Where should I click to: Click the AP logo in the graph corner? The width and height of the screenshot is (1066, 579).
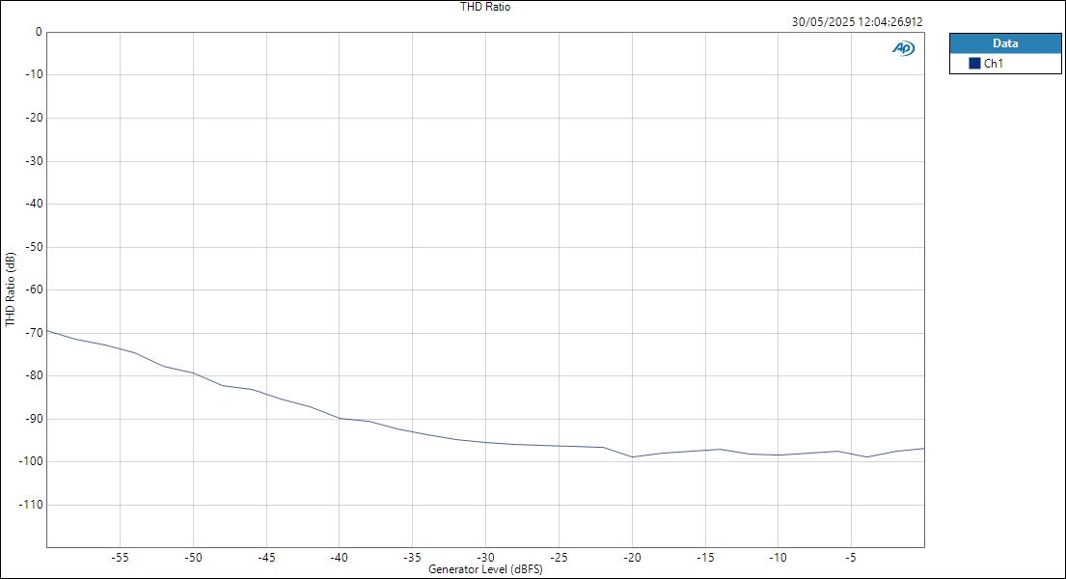click(903, 45)
